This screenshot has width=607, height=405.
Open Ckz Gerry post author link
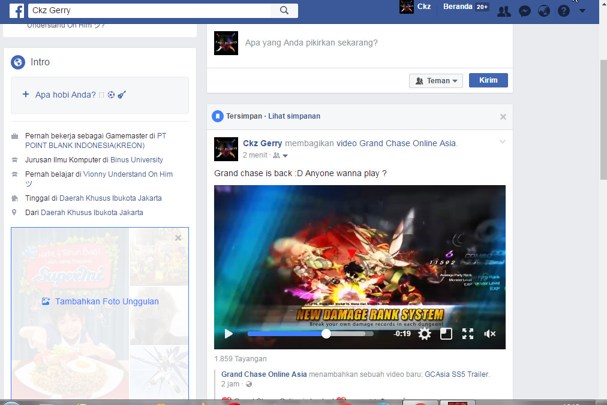point(263,143)
